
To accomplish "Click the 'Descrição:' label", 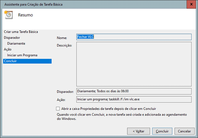I will coord(64,46).
